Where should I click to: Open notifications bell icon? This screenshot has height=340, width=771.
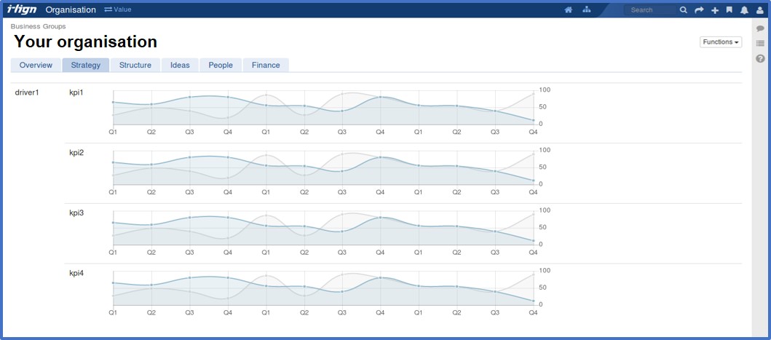pyautogui.click(x=744, y=10)
